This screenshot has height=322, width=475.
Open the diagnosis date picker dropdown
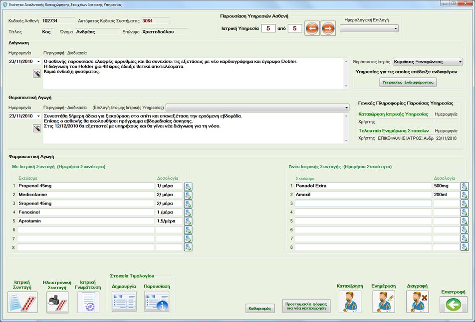point(39,62)
